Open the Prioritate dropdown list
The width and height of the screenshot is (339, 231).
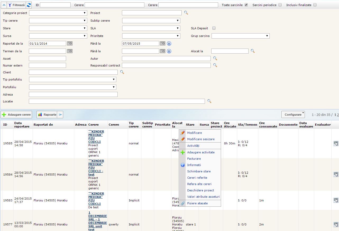coord(151,36)
